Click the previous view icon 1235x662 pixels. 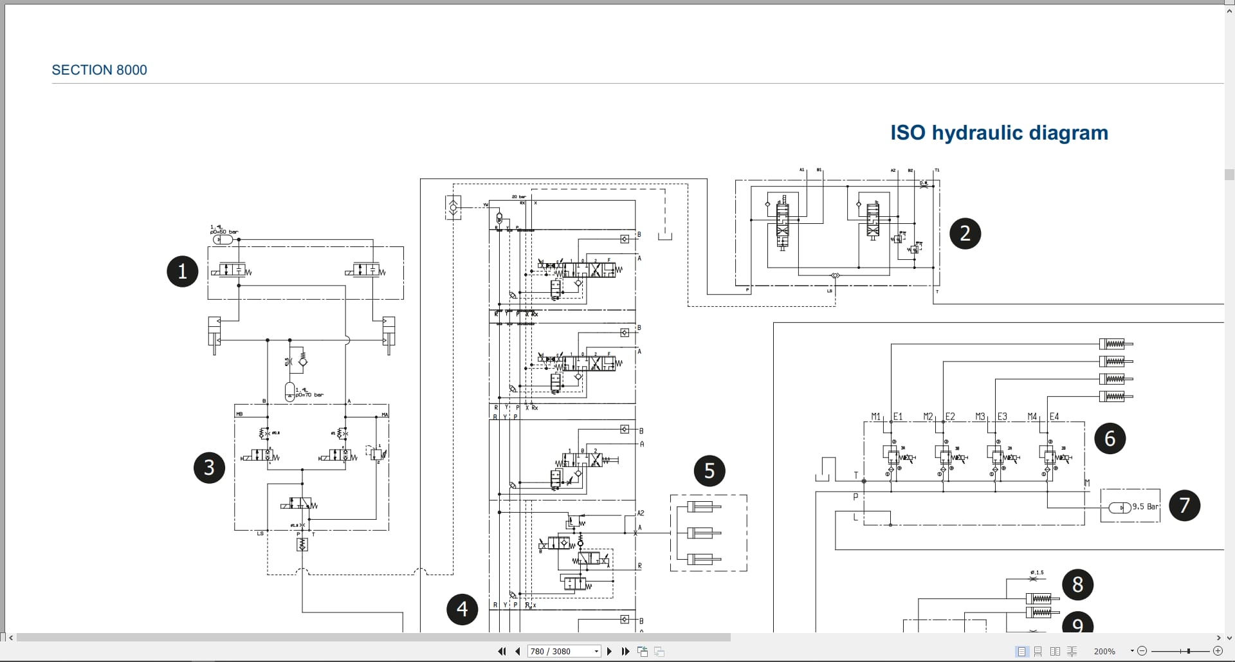[x=643, y=651]
